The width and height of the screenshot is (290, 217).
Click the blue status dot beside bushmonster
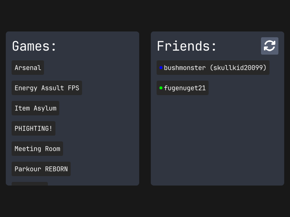161,68
